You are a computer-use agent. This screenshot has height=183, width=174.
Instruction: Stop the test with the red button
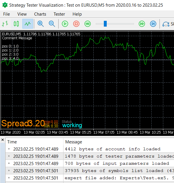pos(76,24)
